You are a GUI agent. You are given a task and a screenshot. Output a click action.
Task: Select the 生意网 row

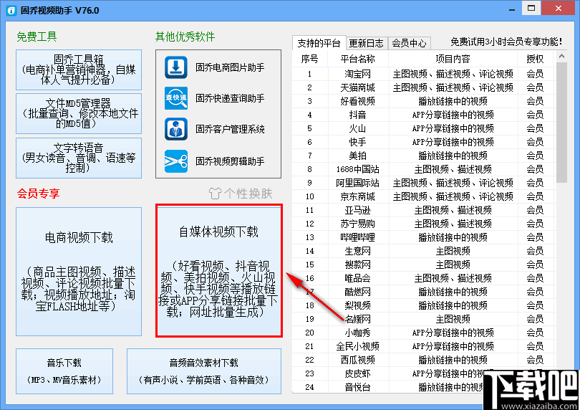click(x=424, y=251)
